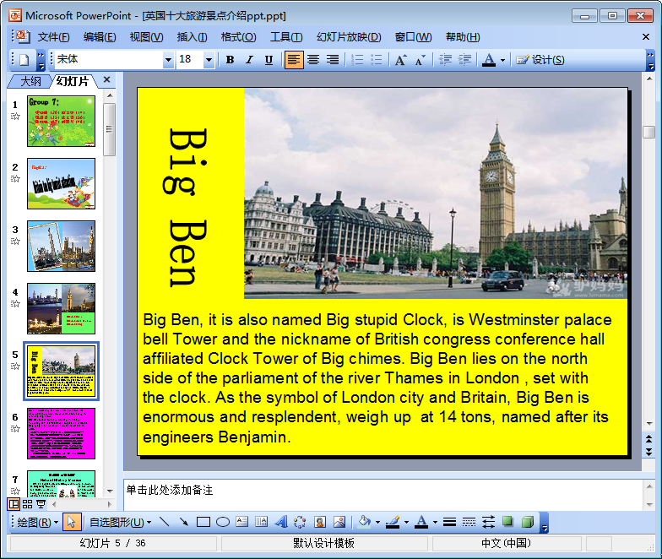Insert a text box from drawing toolbar

(x=241, y=522)
